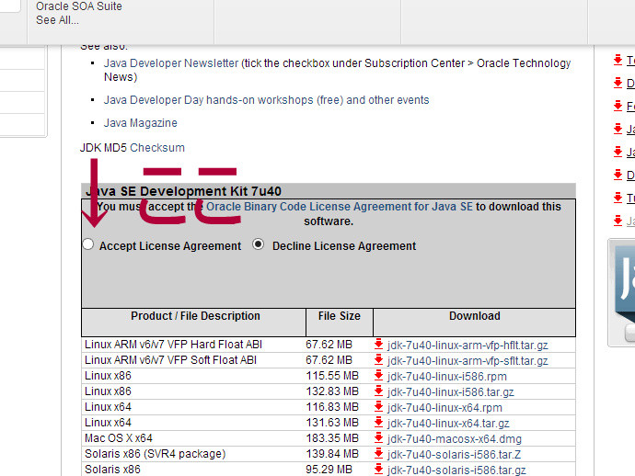Download jdk-7u40-solaris-i586.tar.Z file link
The height and width of the screenshot is (476, 635).
(454, 455)
